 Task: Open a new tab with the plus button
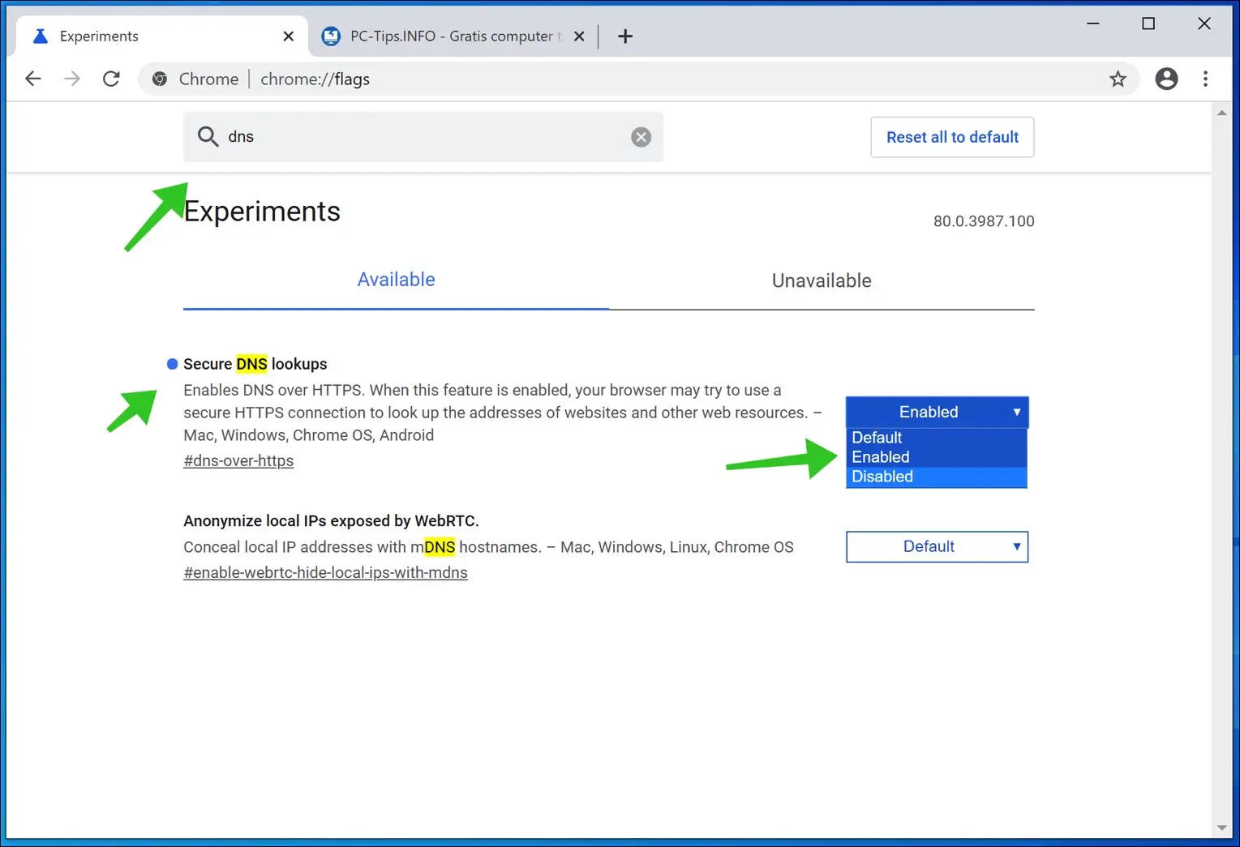click(x=624, y=36)
